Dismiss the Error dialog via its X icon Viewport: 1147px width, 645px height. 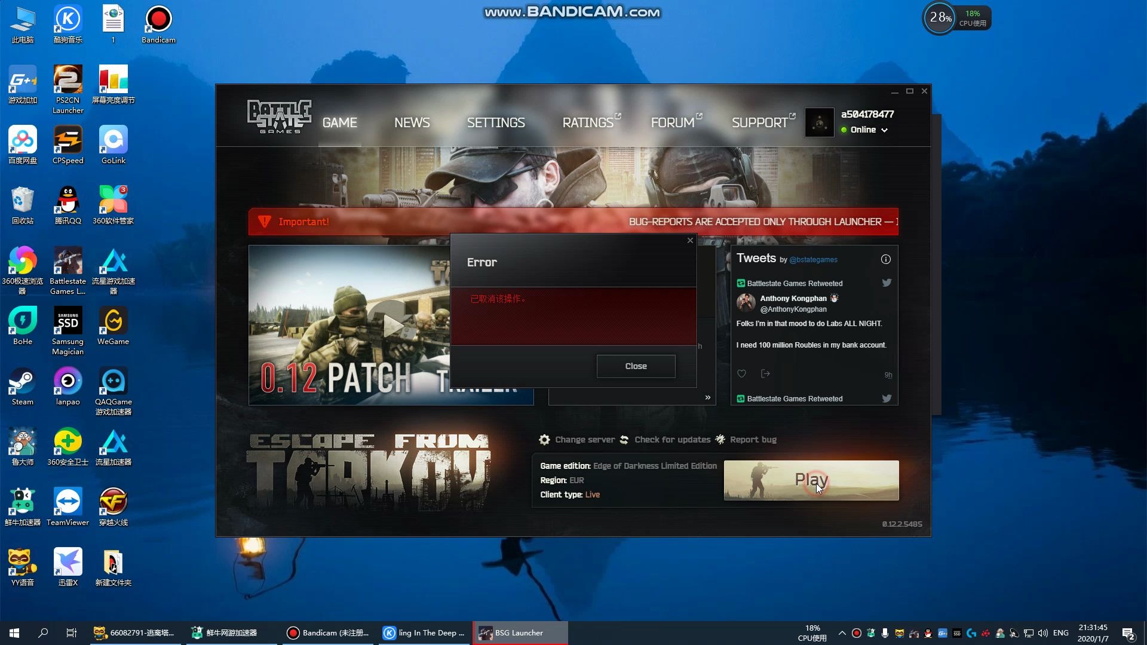click(x=690, y=240)
